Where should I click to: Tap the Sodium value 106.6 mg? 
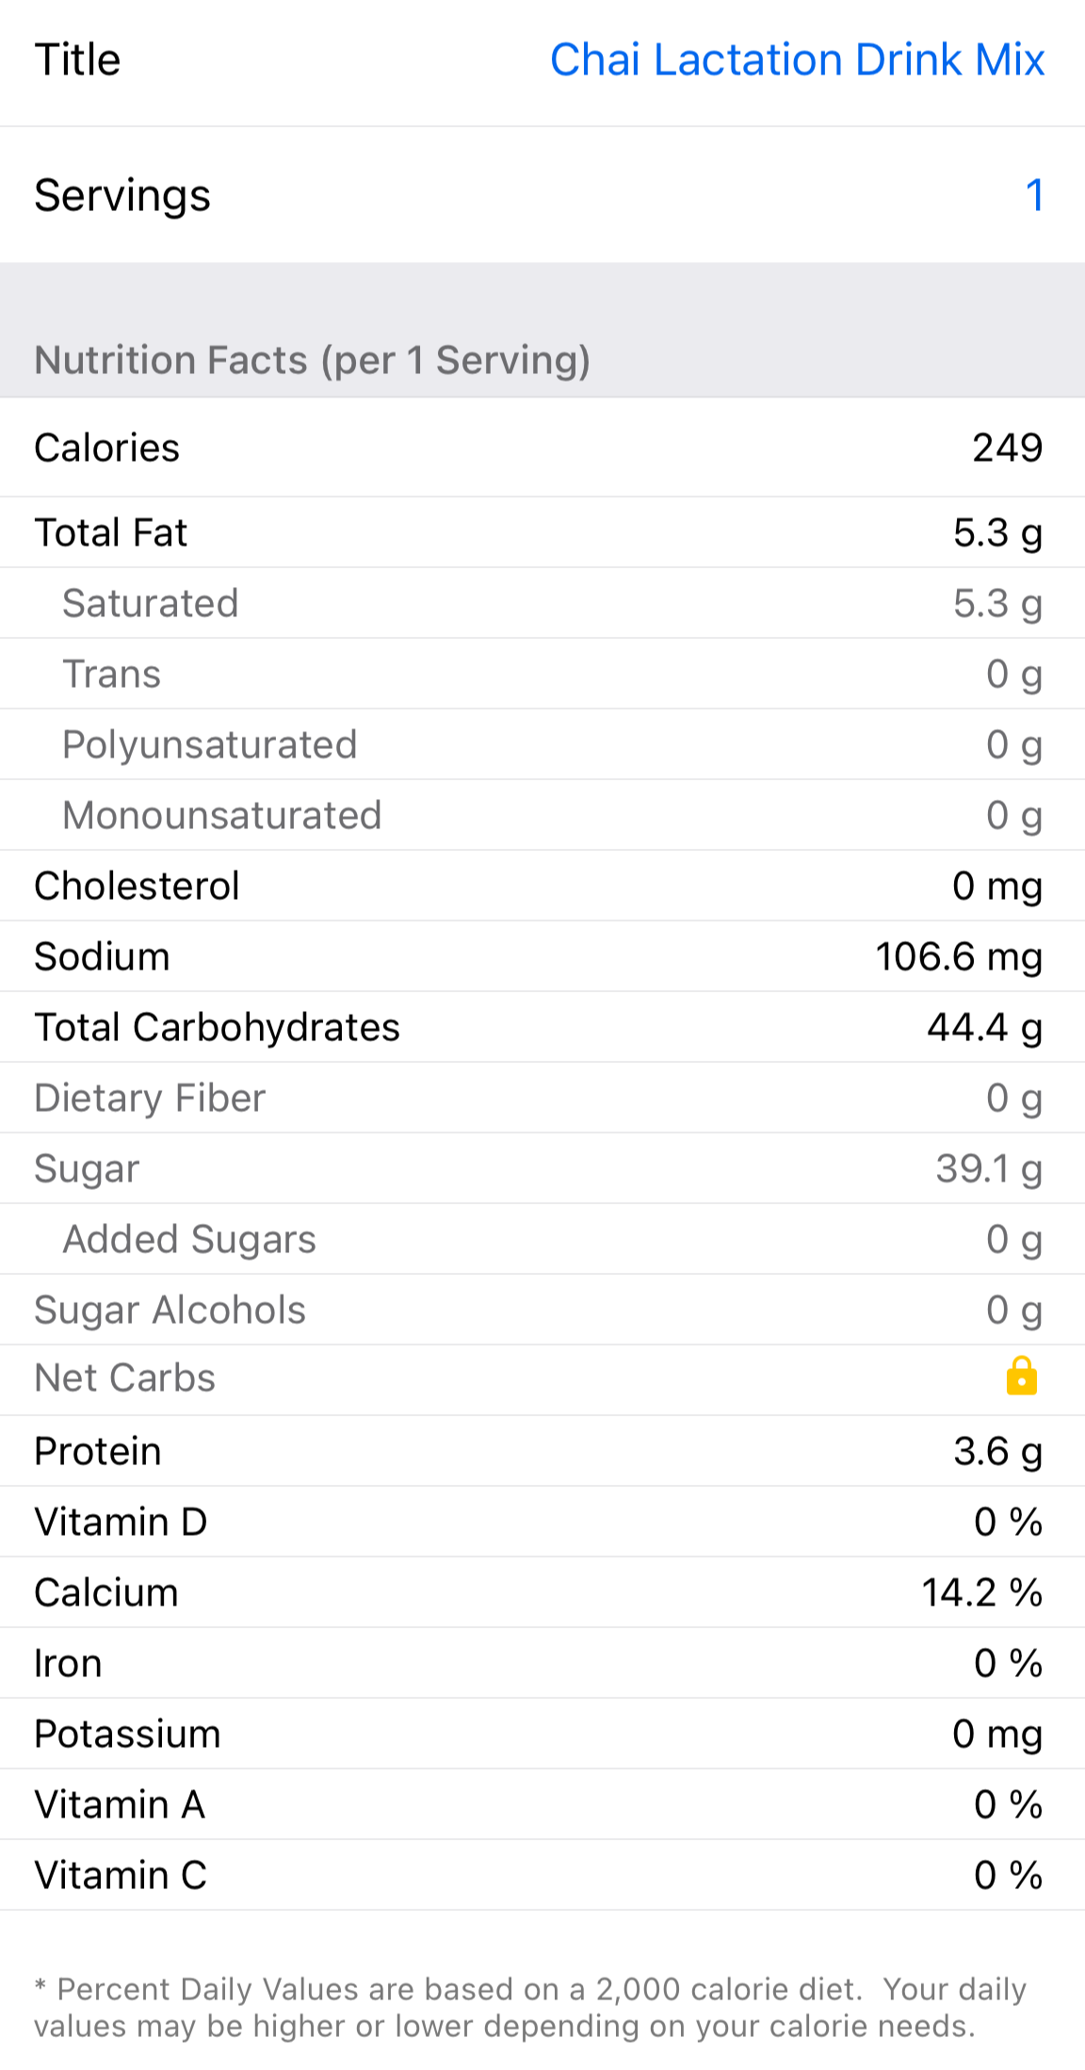tap(958, 957)
